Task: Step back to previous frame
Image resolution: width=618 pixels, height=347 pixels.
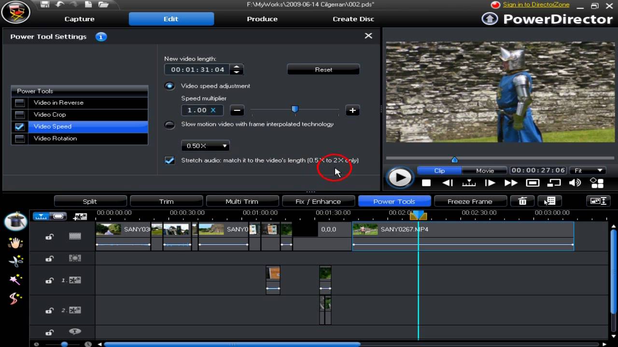Action: click(448, 183)
